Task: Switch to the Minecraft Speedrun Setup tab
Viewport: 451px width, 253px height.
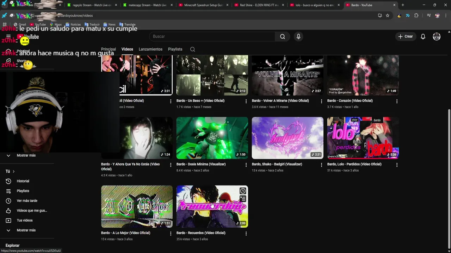Action: click(x=203, y=5)
